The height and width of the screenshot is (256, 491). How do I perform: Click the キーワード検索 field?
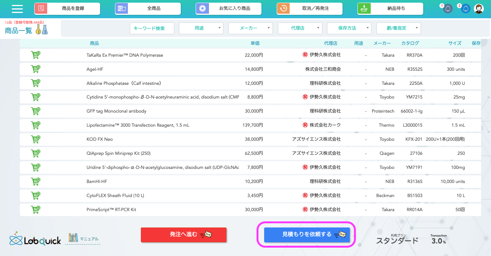152,28
